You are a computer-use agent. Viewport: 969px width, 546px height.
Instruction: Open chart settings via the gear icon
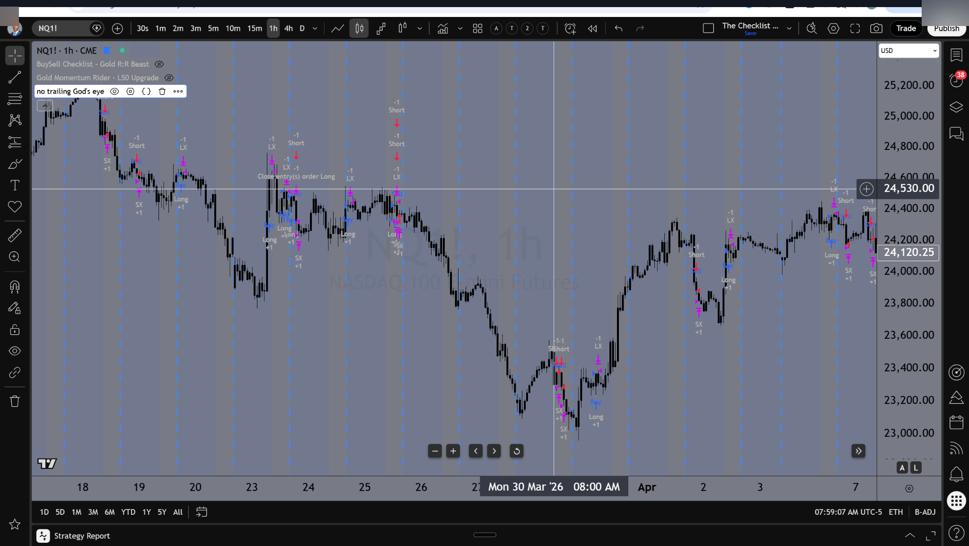click(833, 28)
